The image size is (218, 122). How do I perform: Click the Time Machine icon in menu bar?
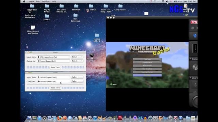point(155,1)
